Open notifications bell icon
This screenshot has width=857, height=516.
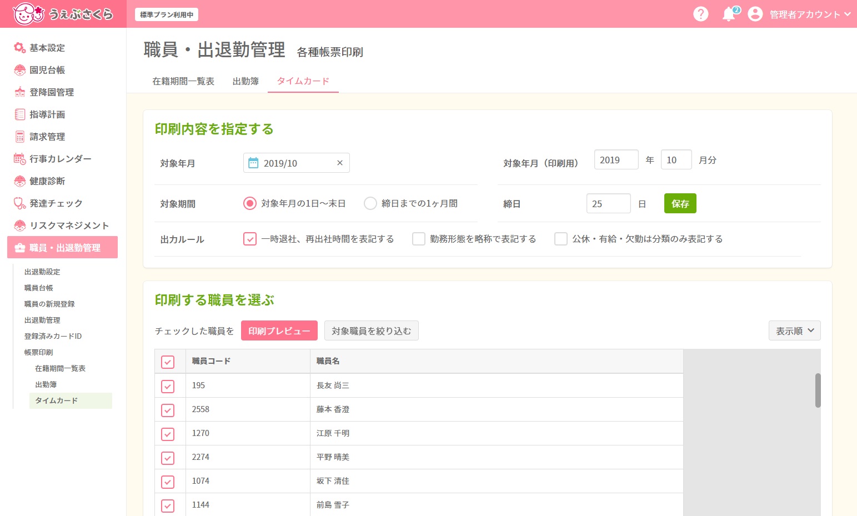pyautogui.click(x=729, y=14)
